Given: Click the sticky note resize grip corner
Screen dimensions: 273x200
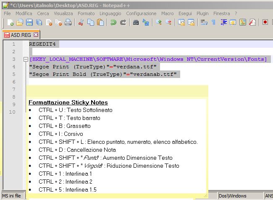Looking at the screenshot, I should pyautogui.click(x=206, y=196).
